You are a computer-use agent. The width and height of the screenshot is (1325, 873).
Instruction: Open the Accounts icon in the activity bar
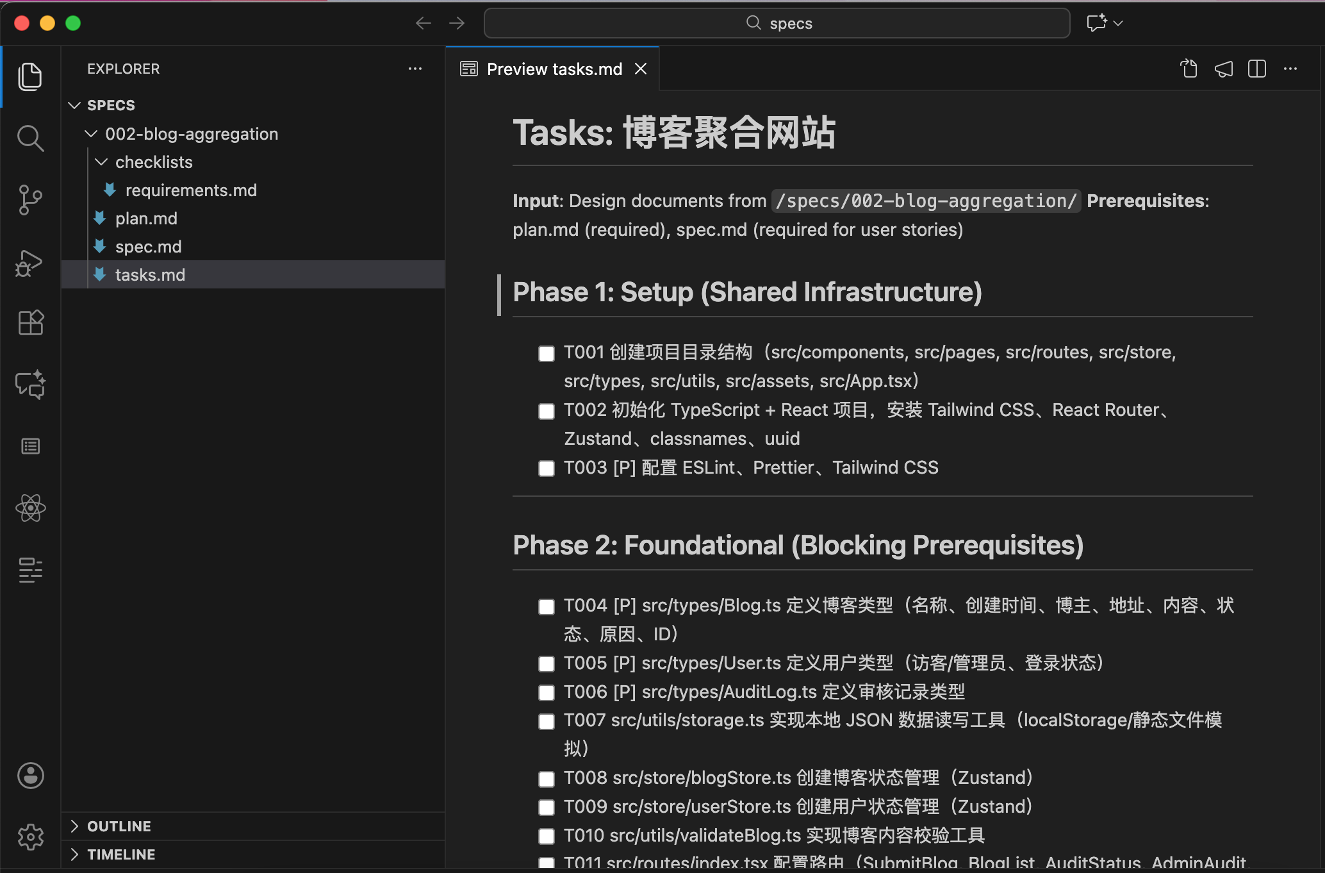click(30, 776)
